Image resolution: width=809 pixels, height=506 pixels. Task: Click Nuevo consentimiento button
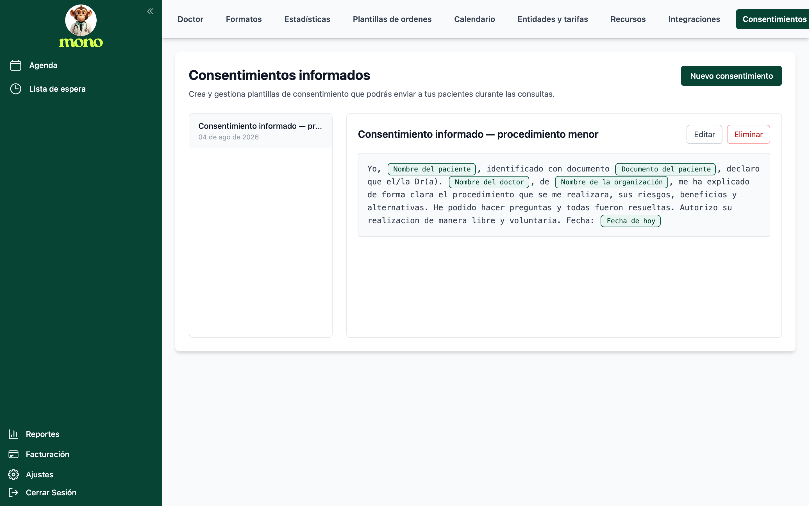pos(731,76)
